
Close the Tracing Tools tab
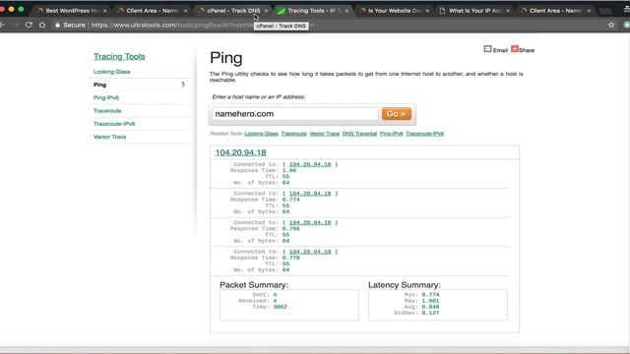(346, 11)
